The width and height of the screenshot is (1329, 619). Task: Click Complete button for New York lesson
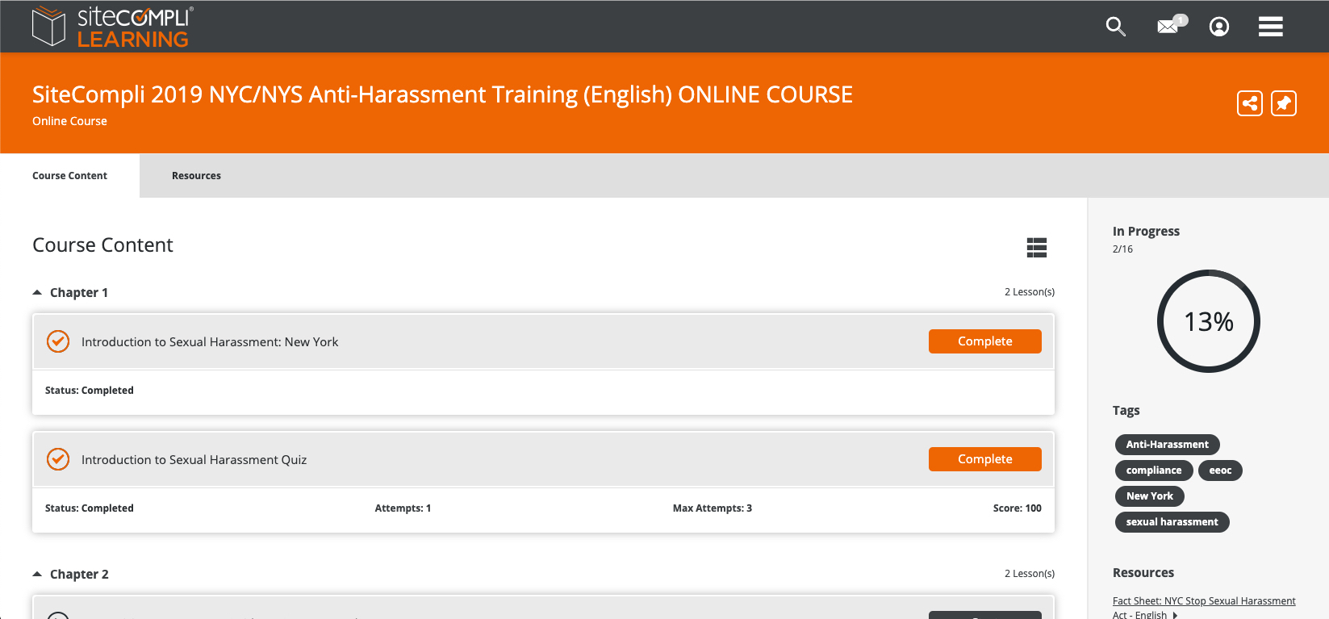point(984,341)
